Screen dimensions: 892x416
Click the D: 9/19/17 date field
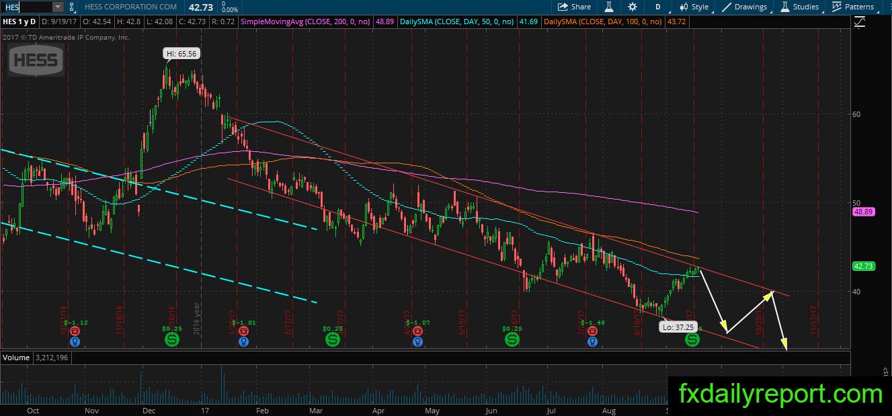click(59, 22)
